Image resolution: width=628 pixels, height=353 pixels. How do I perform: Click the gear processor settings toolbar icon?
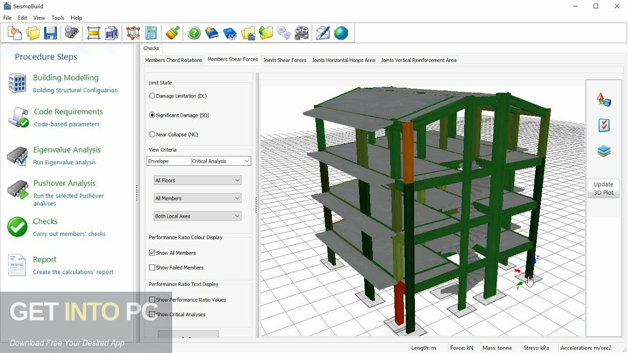(x=72, y=33)
